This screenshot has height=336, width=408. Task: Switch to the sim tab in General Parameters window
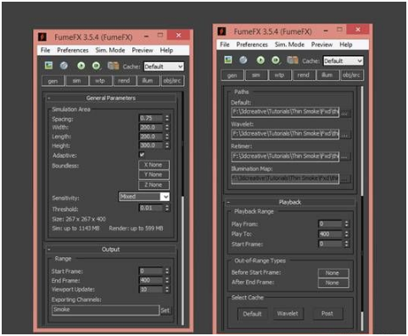click(77, 81)
